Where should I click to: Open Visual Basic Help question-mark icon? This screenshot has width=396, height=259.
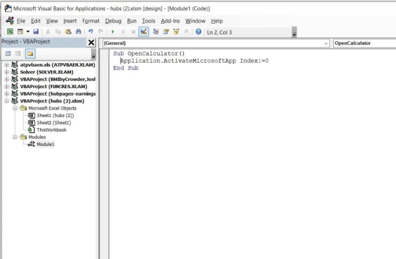[199, 32]
